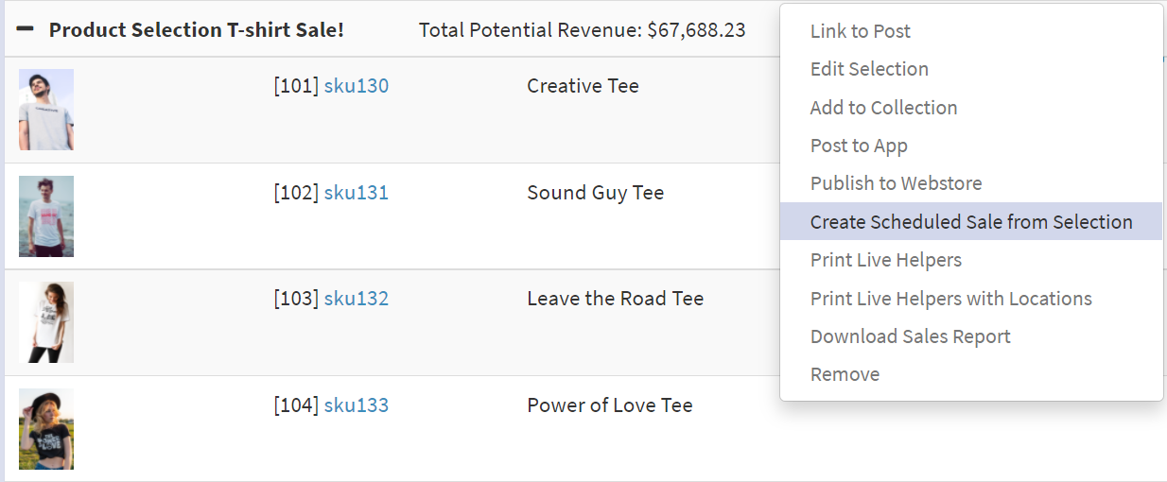
Task: Collapse the Product Selection T-shirt Sale section
Action: point(26,30)
